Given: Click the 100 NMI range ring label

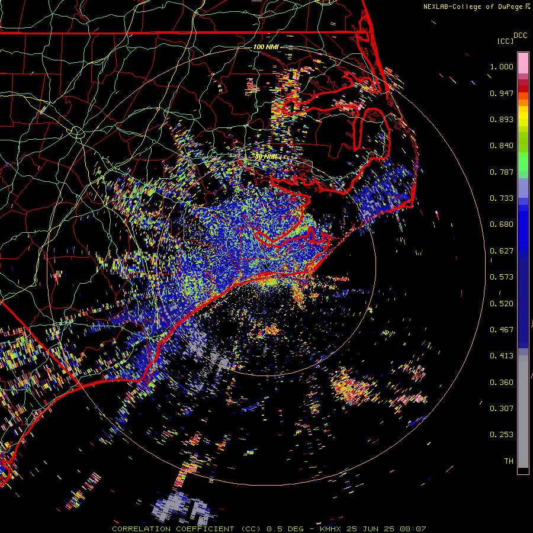Looking at the screenshot, I should tap(266, 47).
